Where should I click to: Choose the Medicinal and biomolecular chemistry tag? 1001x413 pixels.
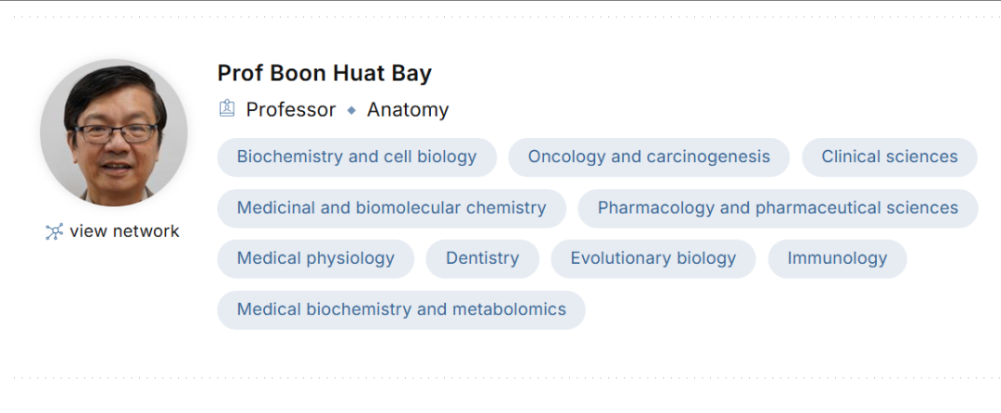point(391,208)
